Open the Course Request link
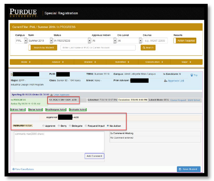This screenshot has height=181, width=214. click(178, 100)
